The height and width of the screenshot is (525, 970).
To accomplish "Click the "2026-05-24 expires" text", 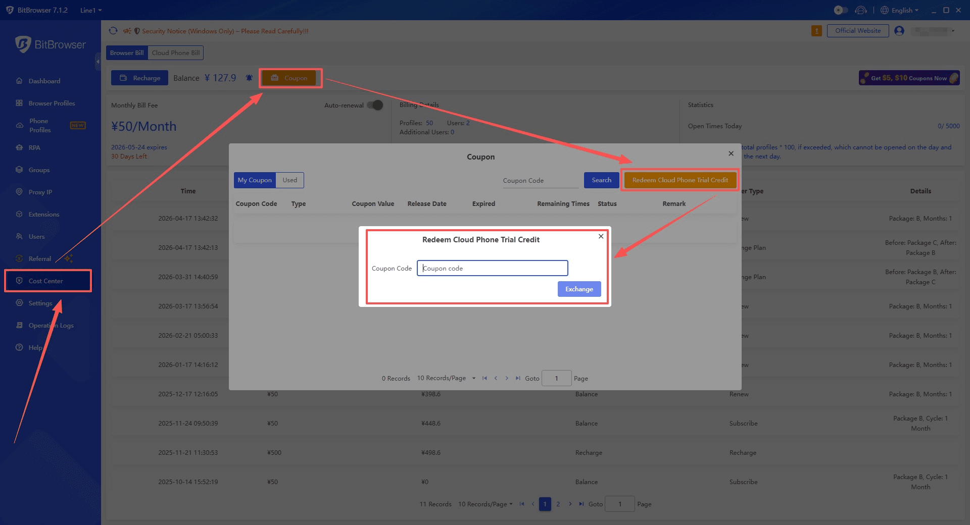I will click(139, 147).
